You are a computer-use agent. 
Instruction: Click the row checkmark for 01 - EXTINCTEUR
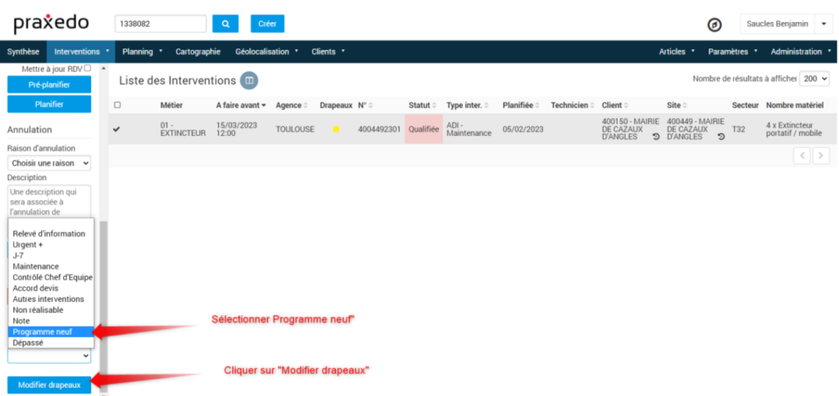(116, 129)
